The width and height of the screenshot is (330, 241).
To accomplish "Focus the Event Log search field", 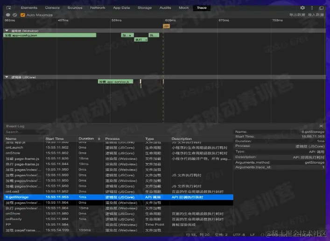I will click(25, 132).
